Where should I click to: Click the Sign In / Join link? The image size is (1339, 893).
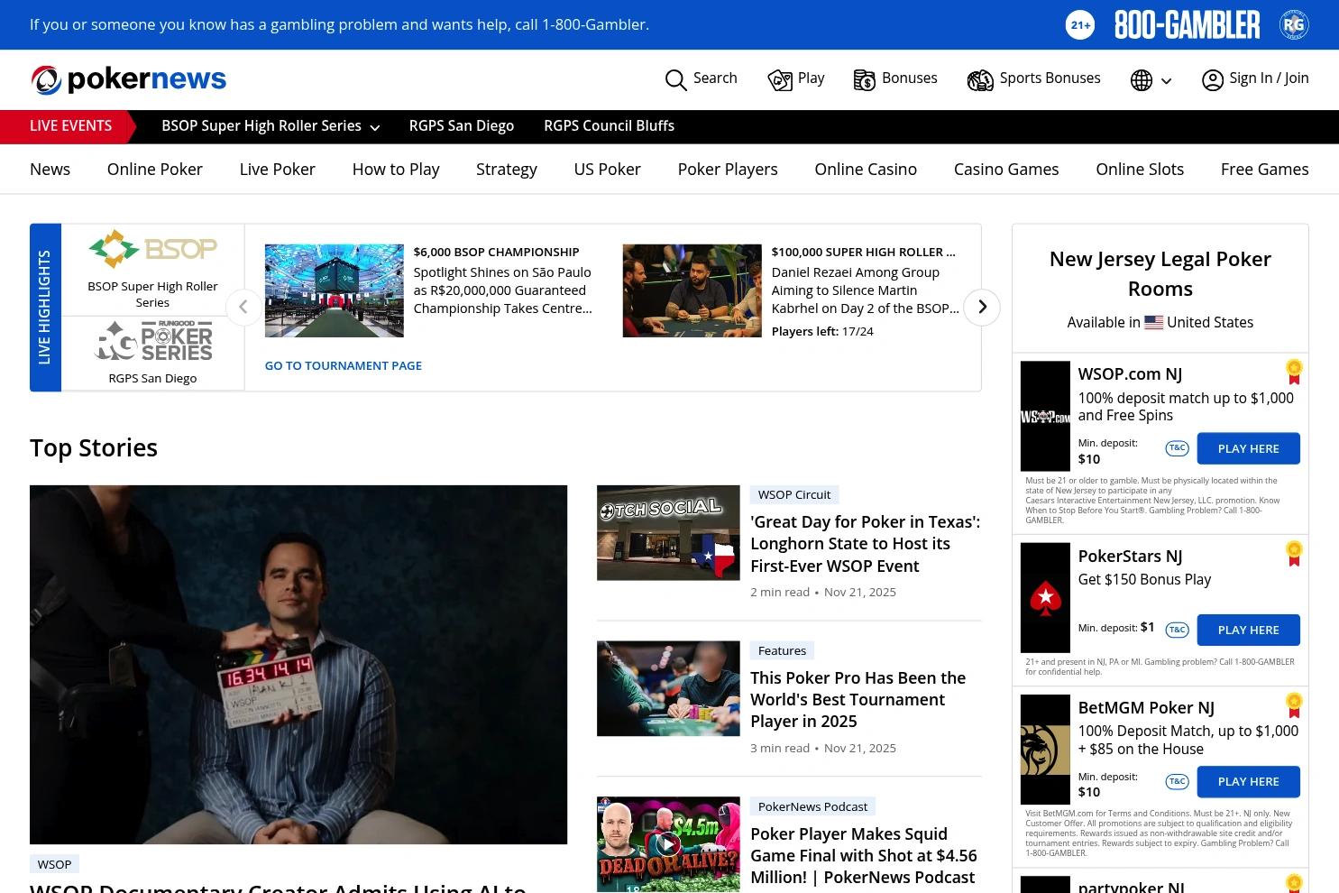pos(1269,78)
